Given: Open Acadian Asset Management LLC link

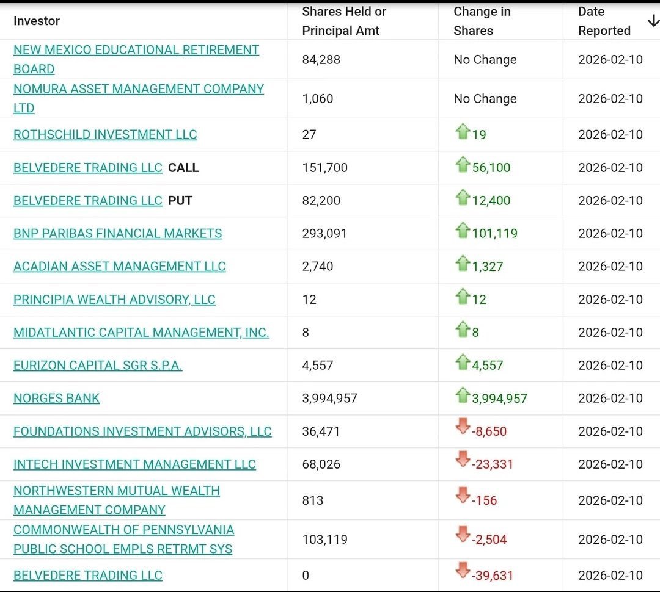Looking at the screenshot, I should [x=120, y=267].
